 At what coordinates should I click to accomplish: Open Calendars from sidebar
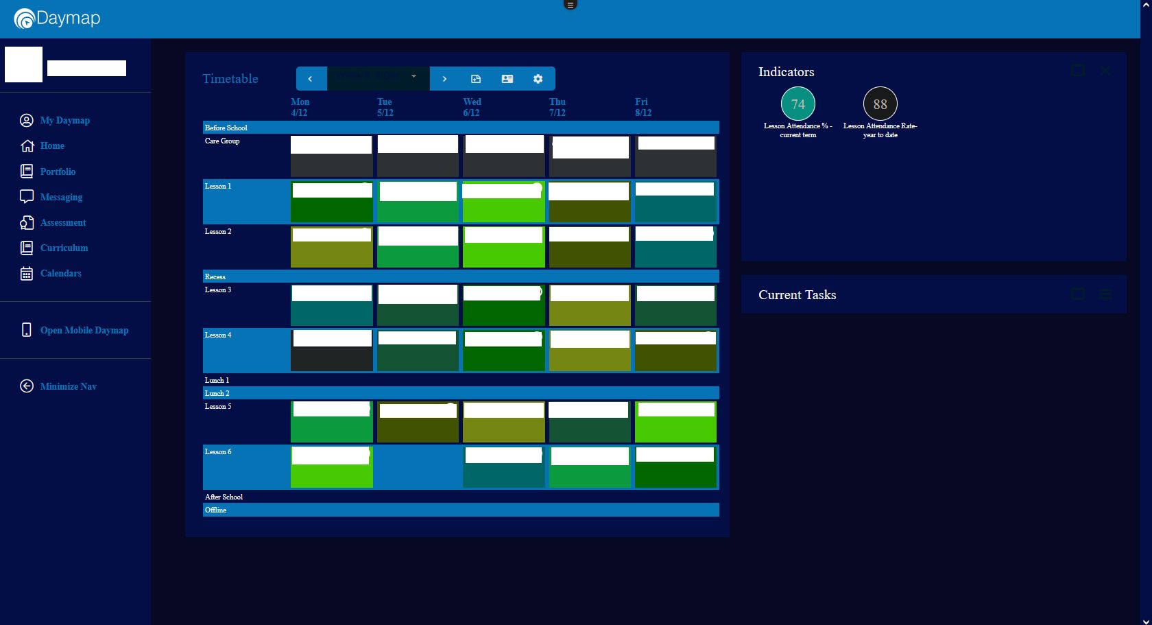point(60,273)
